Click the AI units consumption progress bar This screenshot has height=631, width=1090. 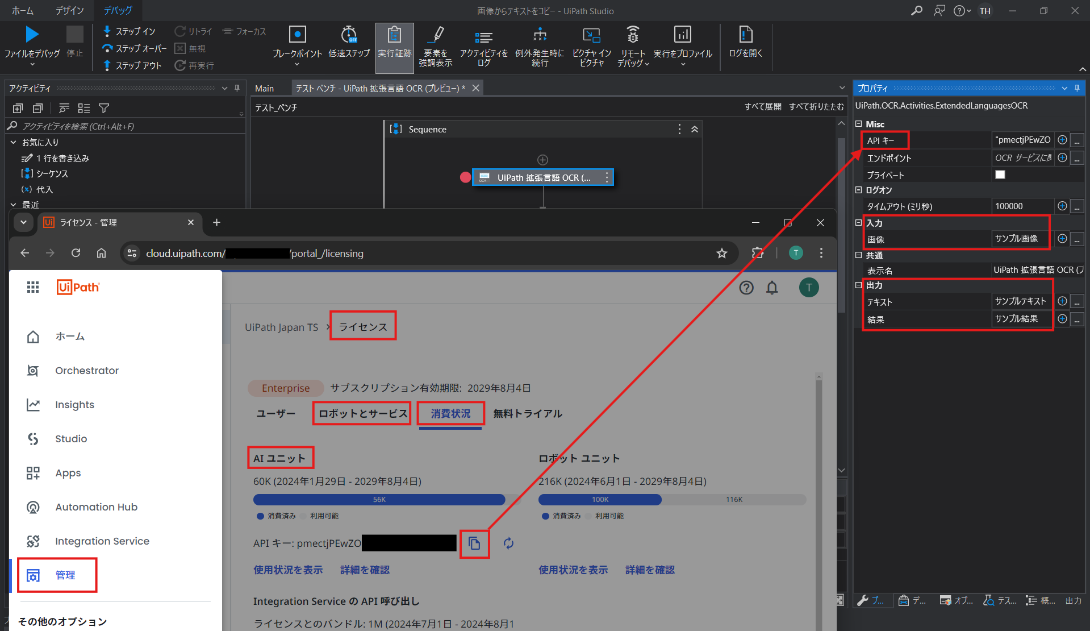coord(379,500)
